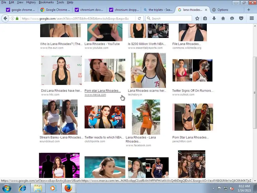Open 'Is $200 Million Worth NBA...' result
This screenshot has height=193, width=257.
tap(147, 44)
